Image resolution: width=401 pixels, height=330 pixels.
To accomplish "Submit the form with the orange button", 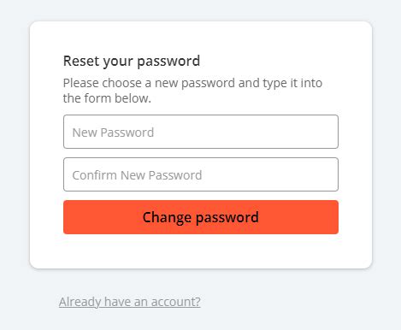I will 201,217.
